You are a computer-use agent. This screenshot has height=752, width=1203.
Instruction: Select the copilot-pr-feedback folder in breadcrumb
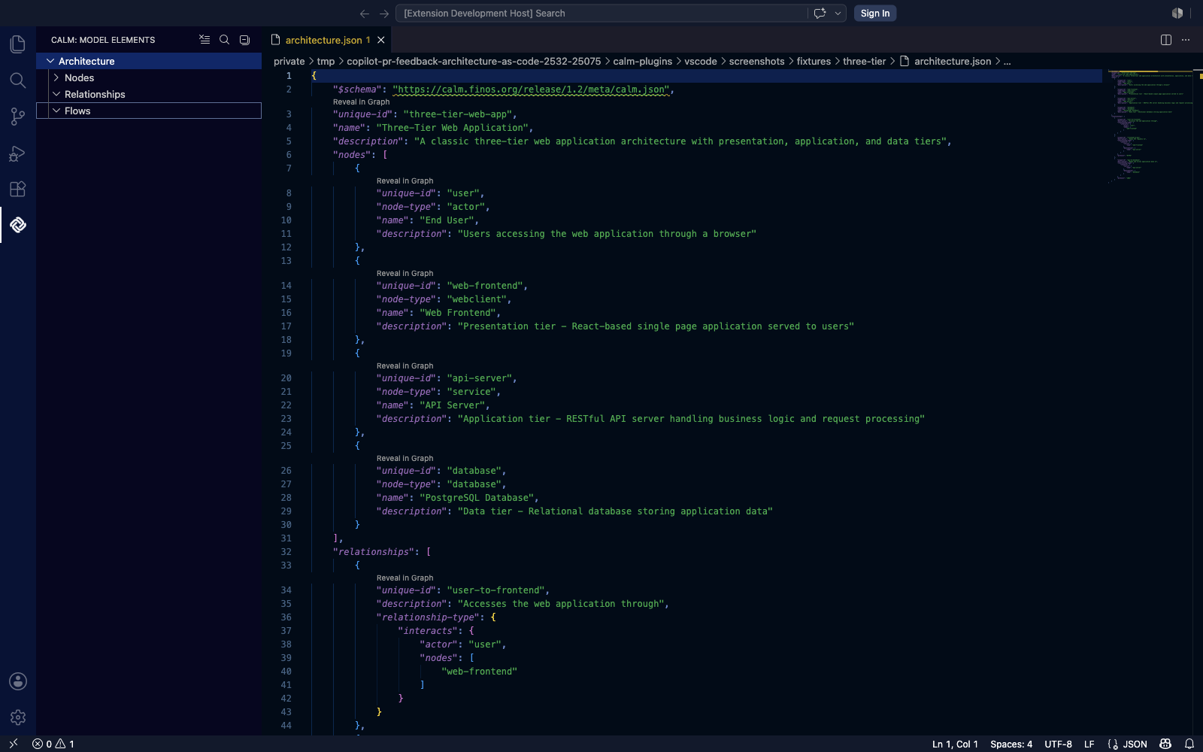[474, 62]
